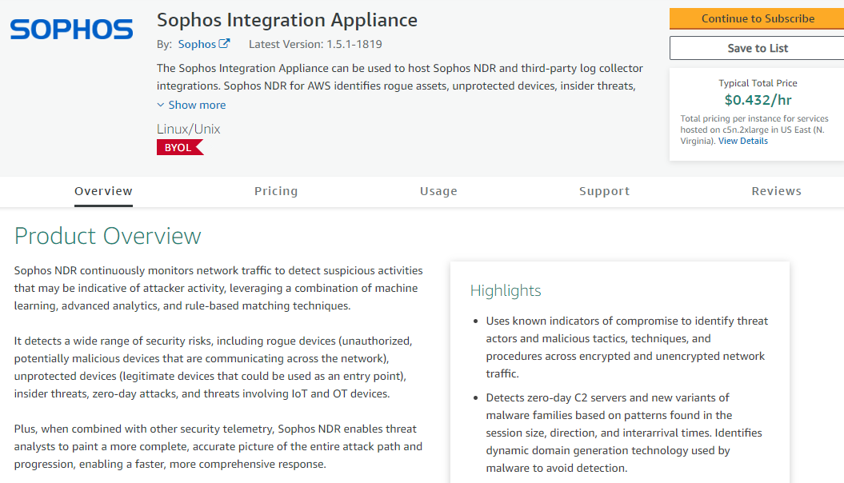Expand description with Show more
Image resolution: width=844 pixels, height=483 pixels.
point(197,105)
